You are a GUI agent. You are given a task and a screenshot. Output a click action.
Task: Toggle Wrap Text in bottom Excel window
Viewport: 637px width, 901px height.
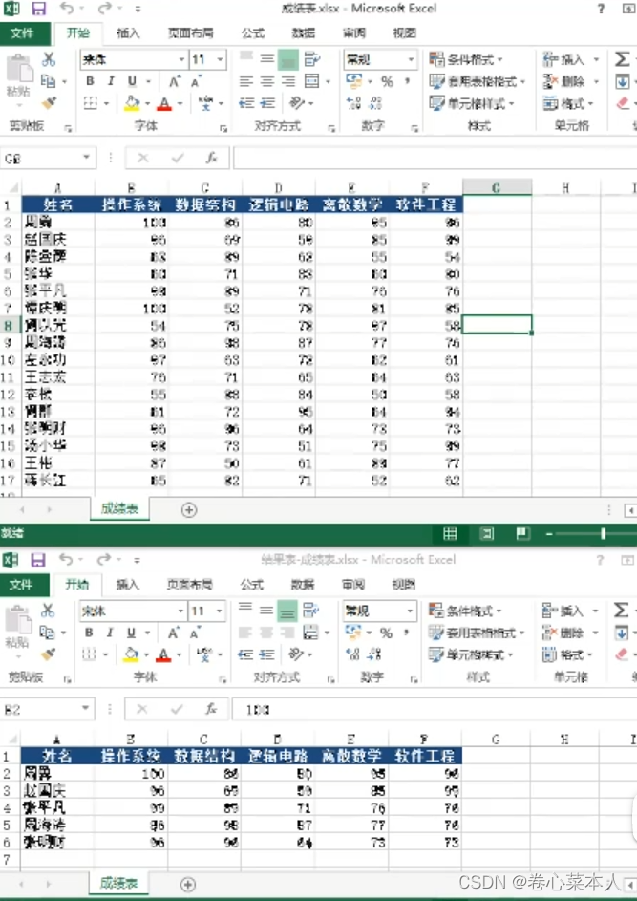310,610
